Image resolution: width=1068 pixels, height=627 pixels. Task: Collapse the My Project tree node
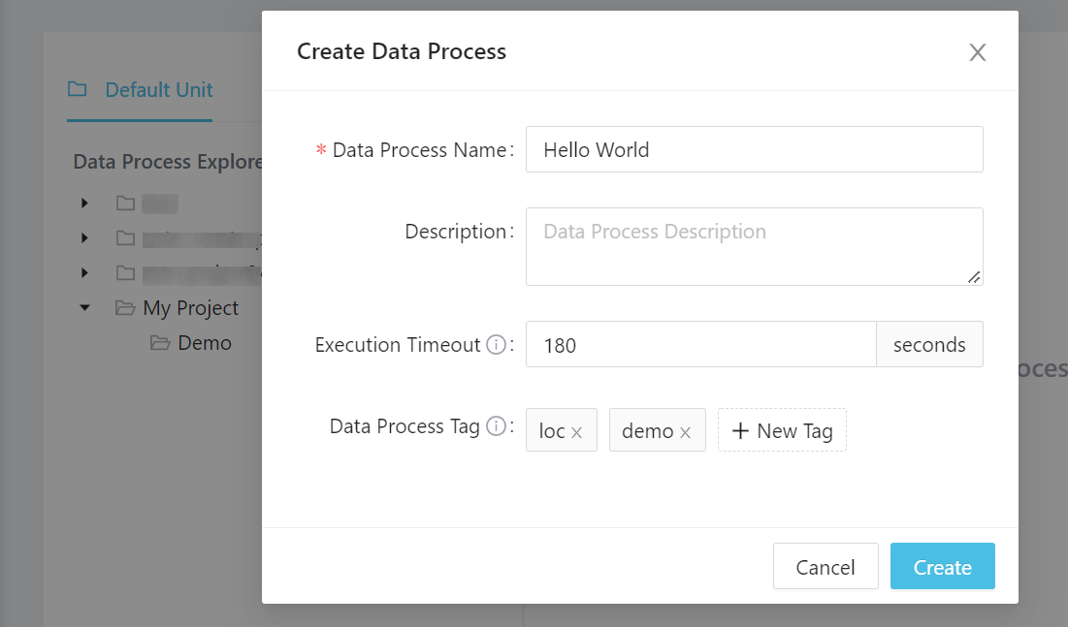pyautogui.click(x=84, y=308)
